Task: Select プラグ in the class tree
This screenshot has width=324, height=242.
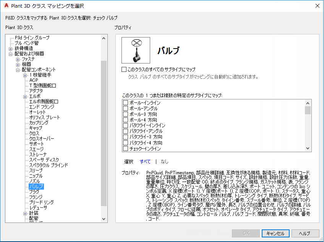Action: [34, 192]
